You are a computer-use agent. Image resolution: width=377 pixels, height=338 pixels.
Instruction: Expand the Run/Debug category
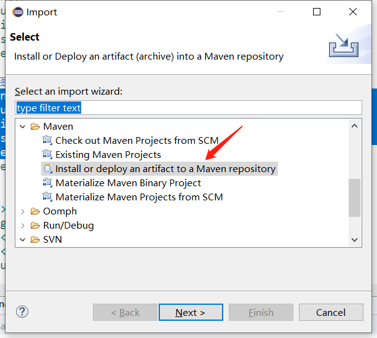point(23,226)
